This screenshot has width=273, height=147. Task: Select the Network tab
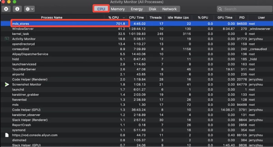[x=170, y=9]
